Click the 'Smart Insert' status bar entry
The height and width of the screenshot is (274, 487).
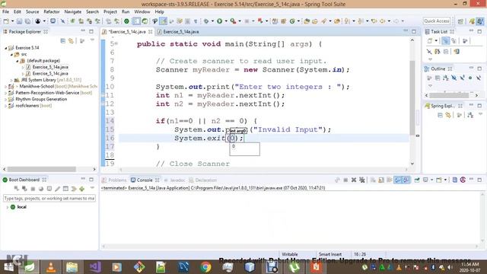coord(330,254)
